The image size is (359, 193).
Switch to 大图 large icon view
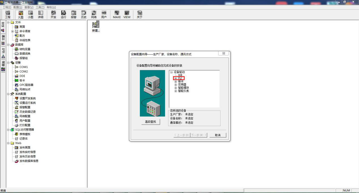21,14
